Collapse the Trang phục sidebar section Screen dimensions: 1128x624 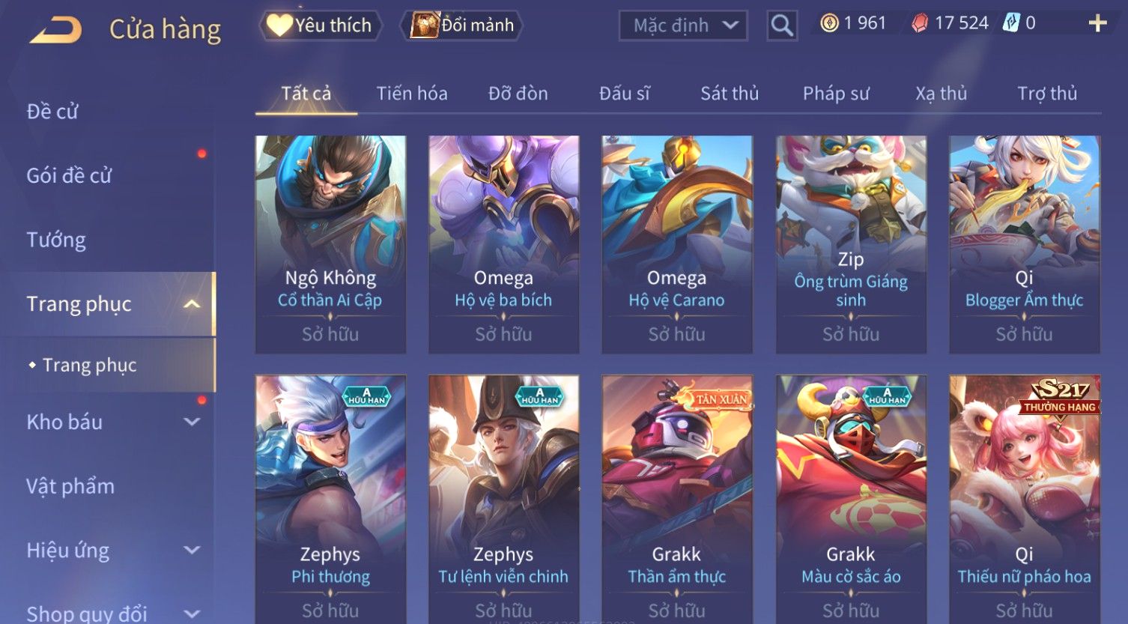click(192, 304)
